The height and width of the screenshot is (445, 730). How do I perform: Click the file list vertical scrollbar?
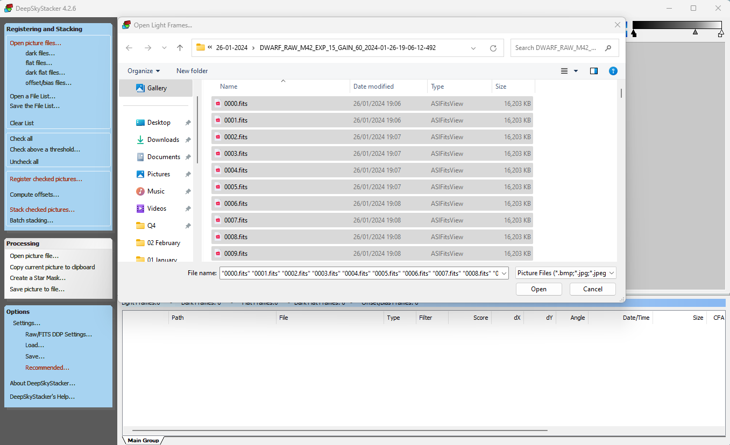(x=621, y=92)
